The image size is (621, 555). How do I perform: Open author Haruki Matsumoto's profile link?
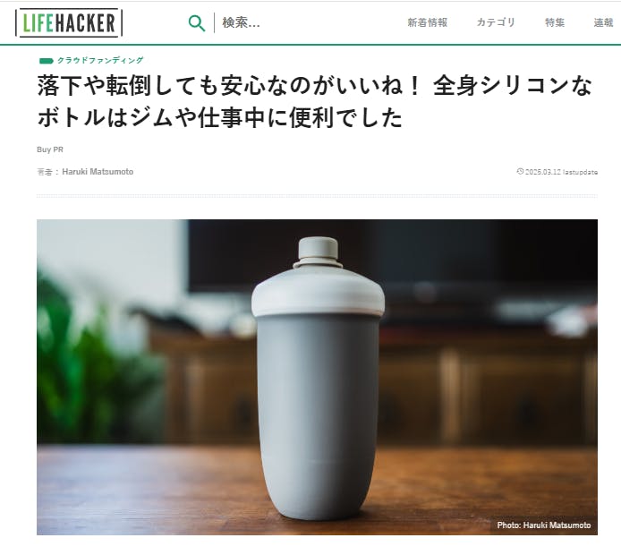[98, 172]
